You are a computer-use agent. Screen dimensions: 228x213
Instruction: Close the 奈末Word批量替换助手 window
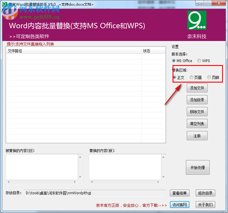pos(219,3)
